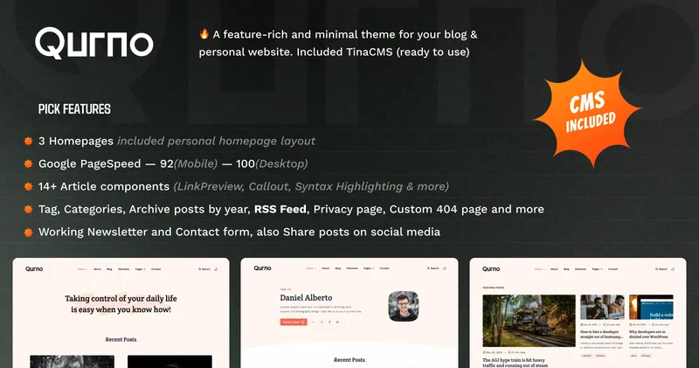Click the fire emoji before the tagline
699x368 pixels.
click(x=204, y=34)
